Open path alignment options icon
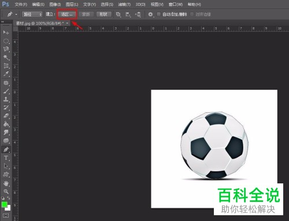289x221 pixels. pyautogui.click(x=128, y=14)
